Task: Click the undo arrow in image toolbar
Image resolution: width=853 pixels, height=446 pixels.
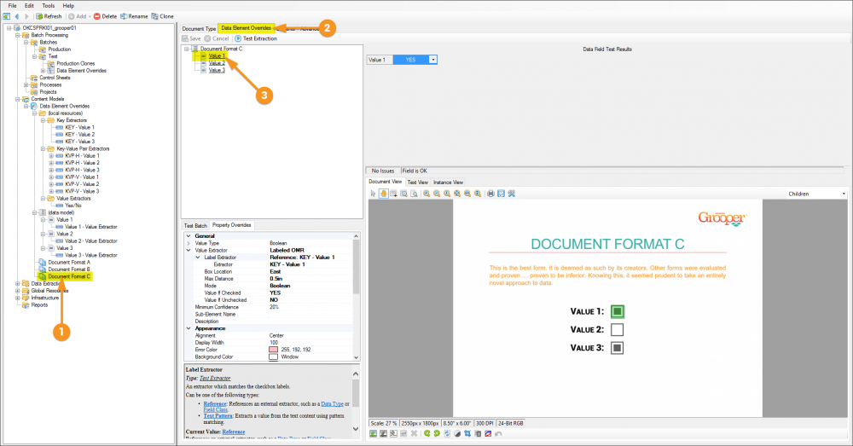Action: click(498, 433)
